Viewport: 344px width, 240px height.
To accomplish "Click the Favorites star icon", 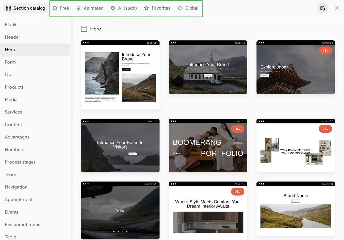I will [146, 8].
